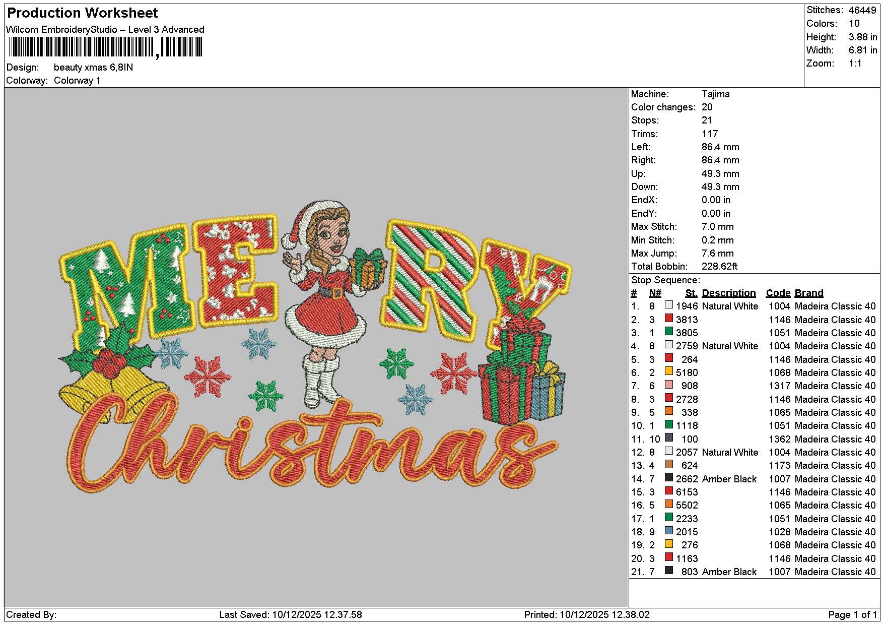Select the stitch count "1163" for stop 20
884x625 pixels.
tap(687, 559)
